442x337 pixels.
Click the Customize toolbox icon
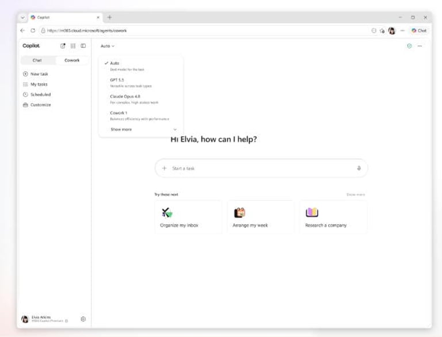25,105
